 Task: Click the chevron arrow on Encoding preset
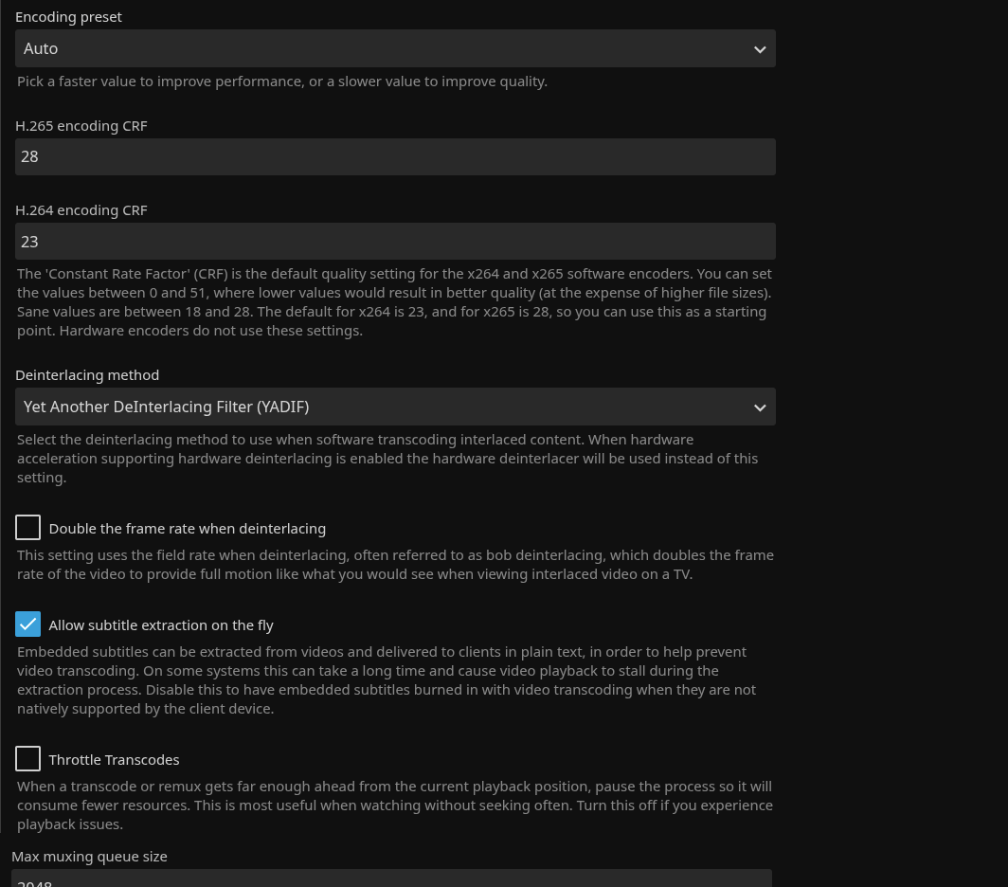[x=760, y=49]
